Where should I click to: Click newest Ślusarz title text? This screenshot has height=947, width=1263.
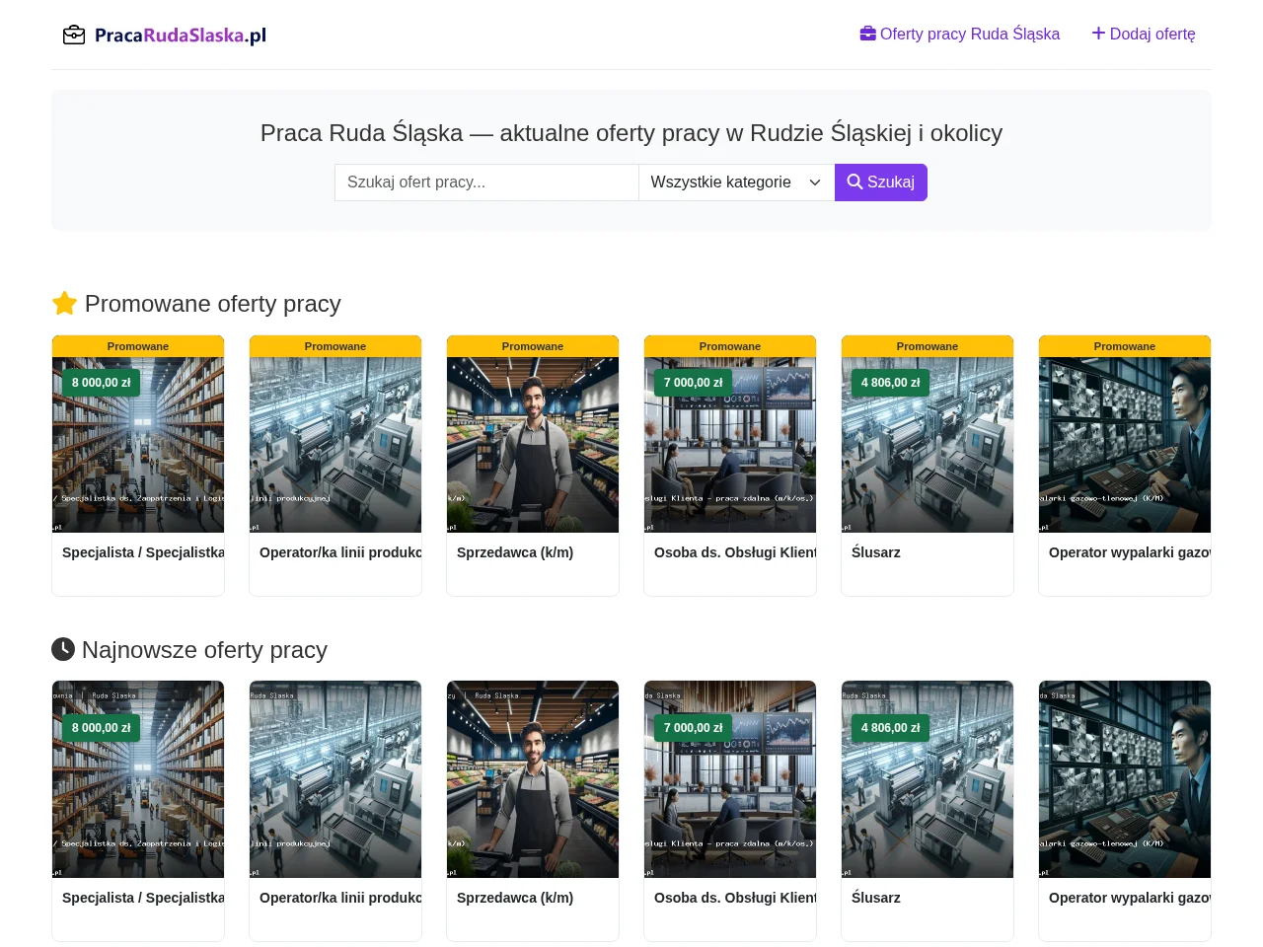point(876,898)
